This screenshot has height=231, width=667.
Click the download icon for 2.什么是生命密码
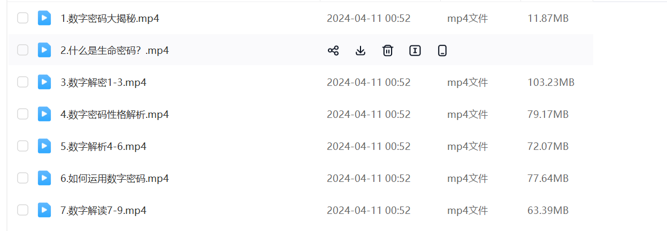pos(361,51)
